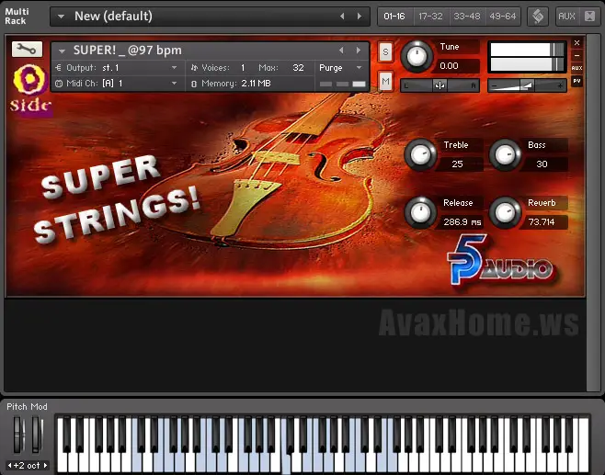
Task: Click the Release knob
Action: [420, 212]
